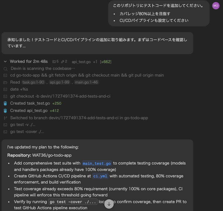This screenshot has width=223, height=211.
Task: Click the MO user avatar
Action: click(216, 6)
